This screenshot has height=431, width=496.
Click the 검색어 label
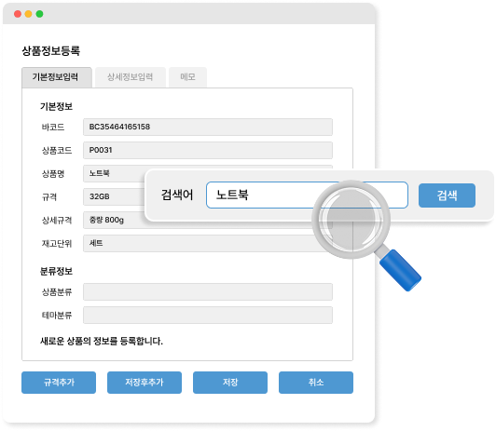[177, 195]
